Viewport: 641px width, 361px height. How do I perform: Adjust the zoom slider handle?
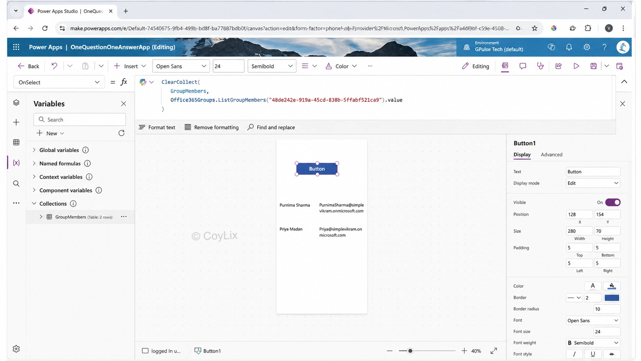(410, 351)
